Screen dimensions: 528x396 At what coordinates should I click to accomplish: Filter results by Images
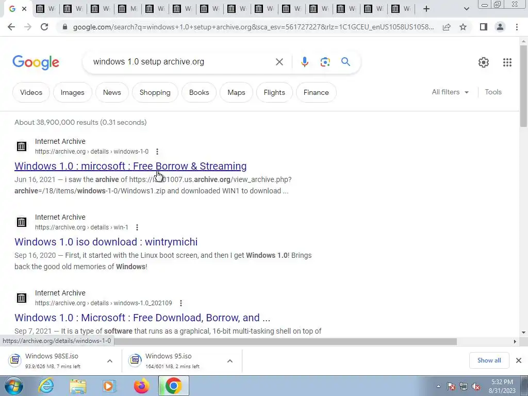[x=72, y=92]
